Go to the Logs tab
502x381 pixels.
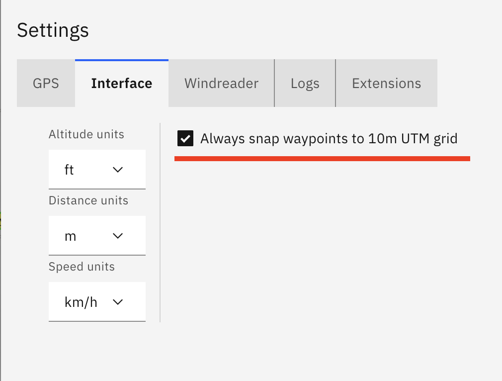[x=305, y=84]
